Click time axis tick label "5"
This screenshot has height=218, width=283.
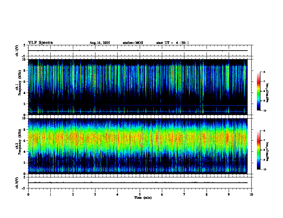tap(140, 194)
